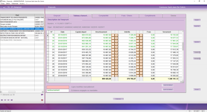The width and height of the screenshot is (207, 112).
Task: Open the sort dropdown arrow beside Tri
Action: [4, 8]
